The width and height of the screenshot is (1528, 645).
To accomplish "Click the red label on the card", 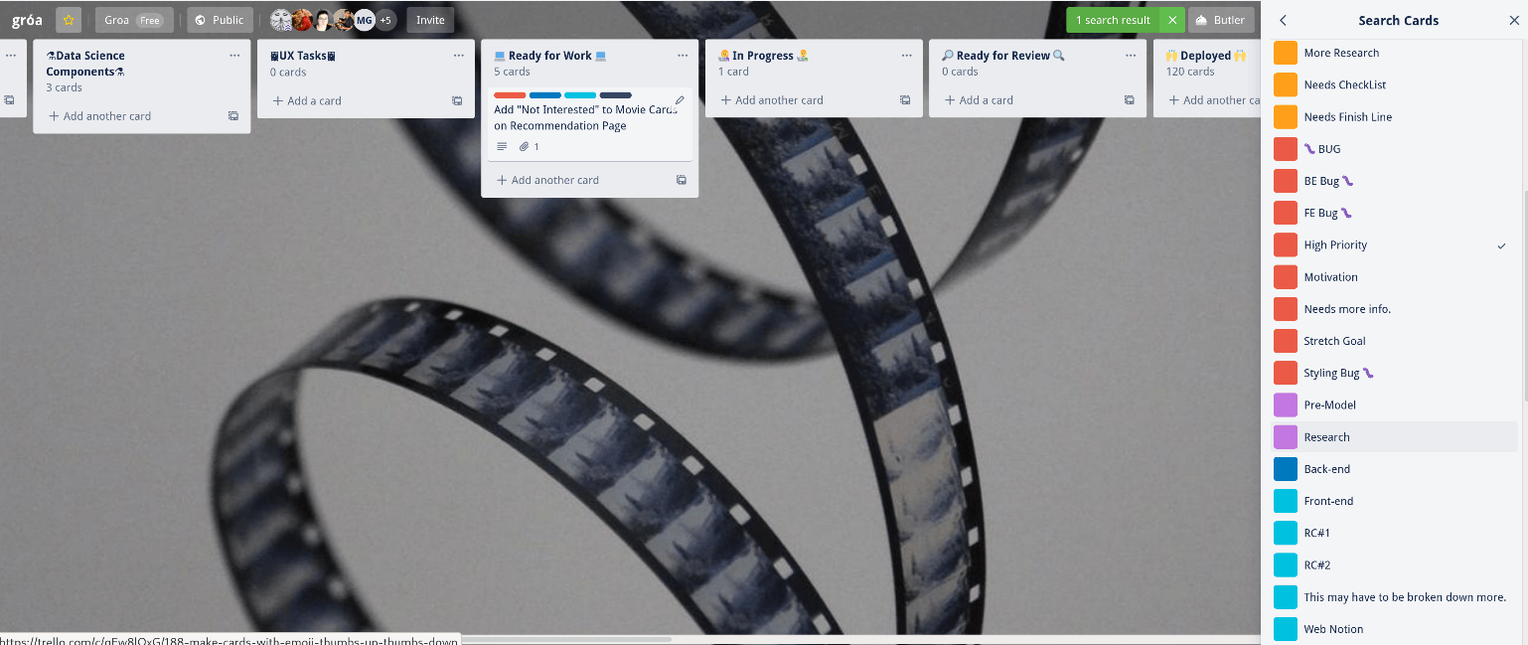I will (x=510, y=95).
